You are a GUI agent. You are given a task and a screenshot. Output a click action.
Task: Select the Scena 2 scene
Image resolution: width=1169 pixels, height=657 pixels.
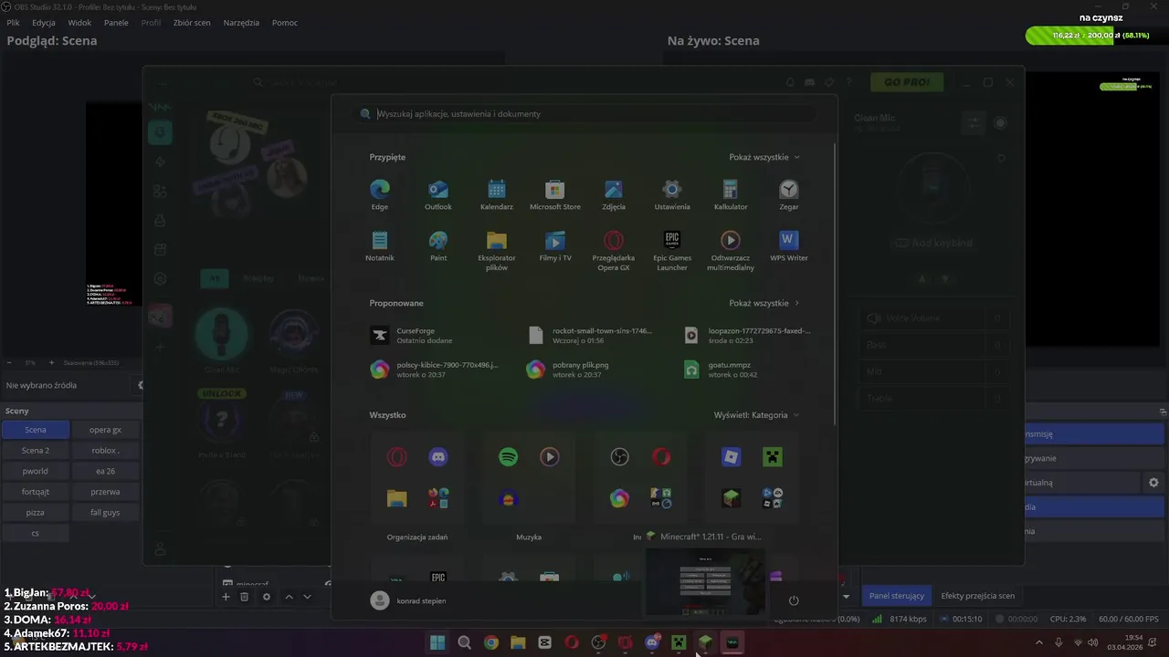tap(36, 451)
